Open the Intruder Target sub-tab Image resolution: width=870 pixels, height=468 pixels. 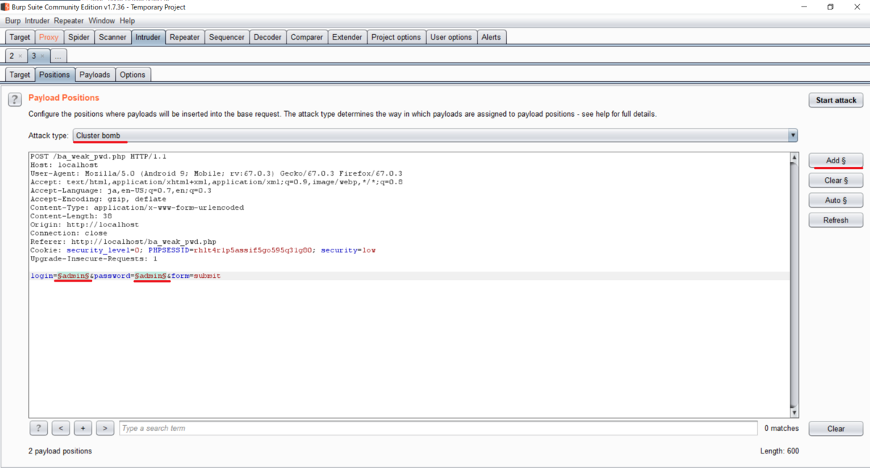[x=20, y=75]
